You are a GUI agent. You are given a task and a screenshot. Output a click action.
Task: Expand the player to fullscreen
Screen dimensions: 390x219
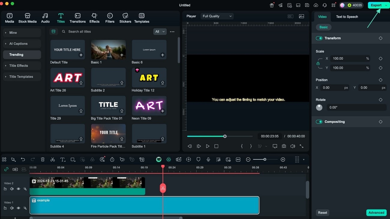click(x=301, y=146)
